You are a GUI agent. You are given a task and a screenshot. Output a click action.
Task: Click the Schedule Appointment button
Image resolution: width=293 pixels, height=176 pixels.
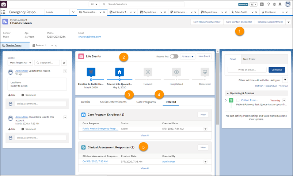click(270, 22)
